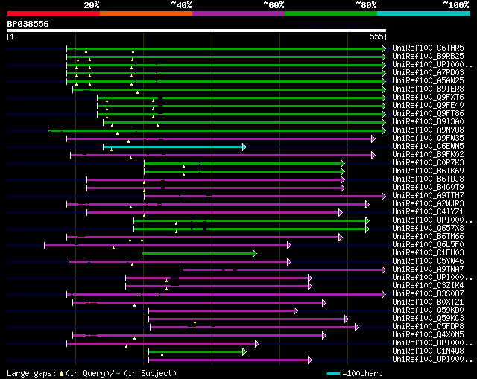Viewport: 477px width, 379px height.
Task: Select the UniRef100_C1N4Q8 label
Action: 428,351
